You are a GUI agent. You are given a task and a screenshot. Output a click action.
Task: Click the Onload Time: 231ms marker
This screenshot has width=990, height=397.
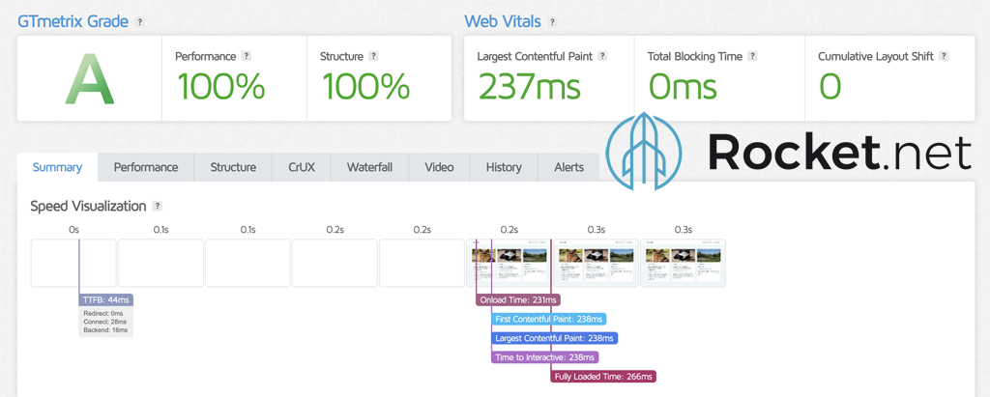(x=518, y=299)
